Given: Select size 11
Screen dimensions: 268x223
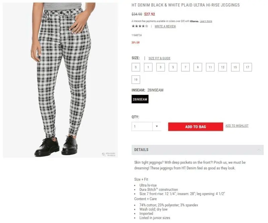Looking at the screenshot, I should coord(210,67).
